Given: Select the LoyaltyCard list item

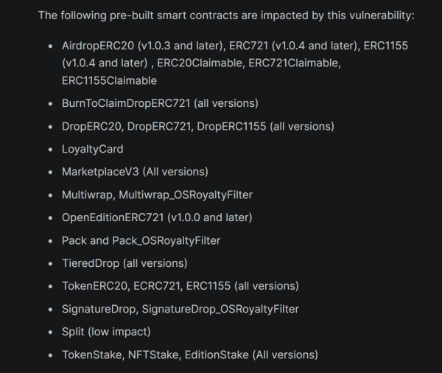Looking at the screenshot, I should [92, 149].
